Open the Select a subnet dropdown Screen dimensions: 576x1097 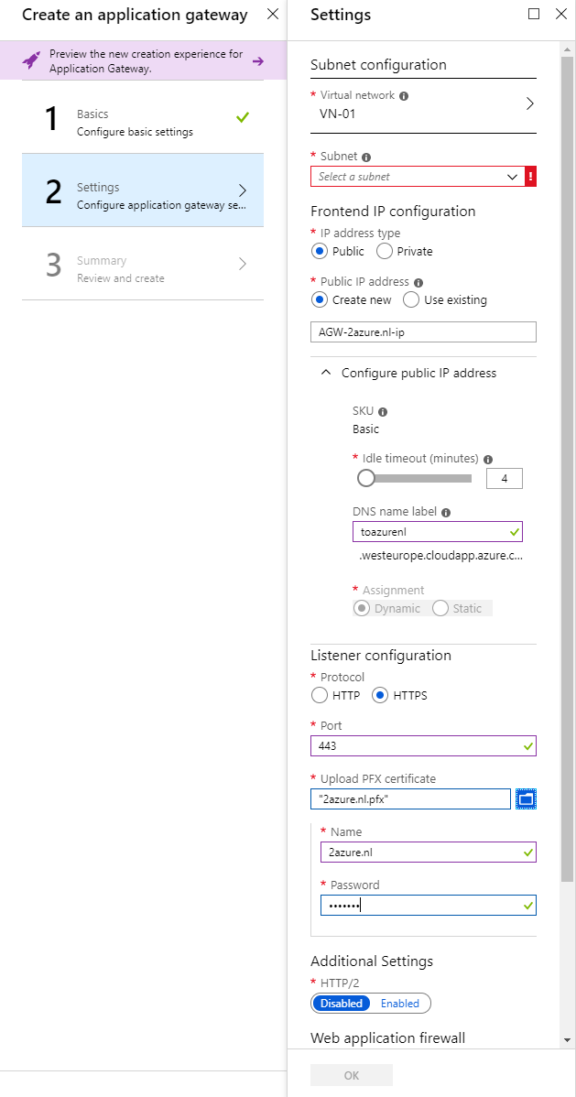[x=418, y=177]
